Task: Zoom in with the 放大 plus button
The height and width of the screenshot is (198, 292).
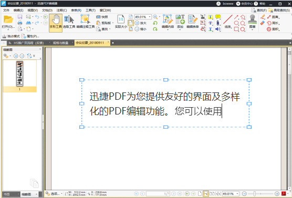Action: pos(140,23)
